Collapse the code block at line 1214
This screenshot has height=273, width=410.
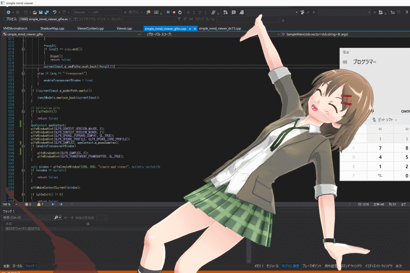(23, 49)
